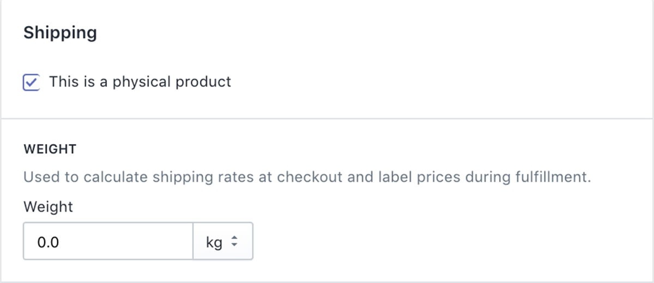This screenshot has width=654, height=283.
Task: Select the checkmark icon in the checkbox
Action: (x=31, y=83)
